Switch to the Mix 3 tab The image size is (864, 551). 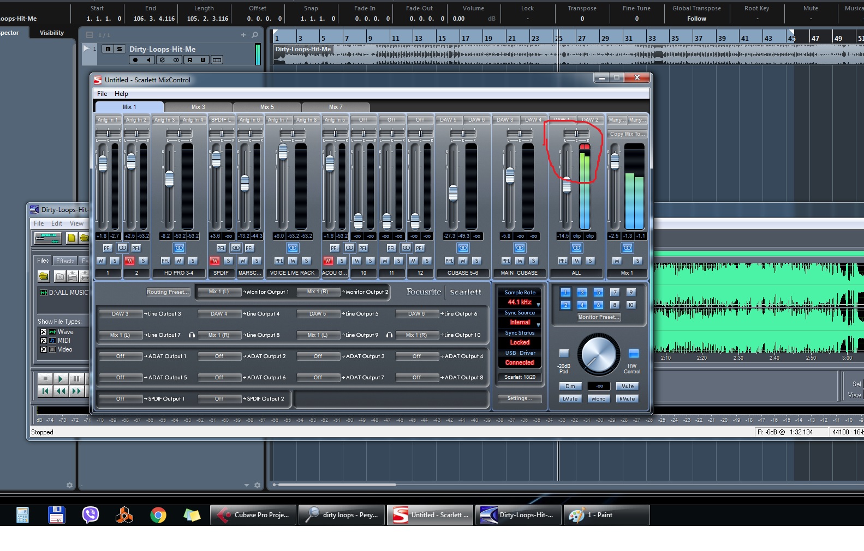click(x=198, y=107)
